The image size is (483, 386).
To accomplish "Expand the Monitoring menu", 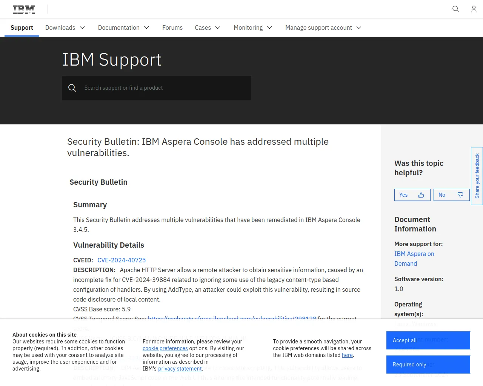I will point(253,28).
